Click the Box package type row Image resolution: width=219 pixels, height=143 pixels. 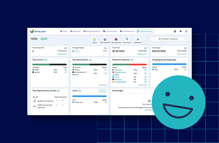coord(169,69)
